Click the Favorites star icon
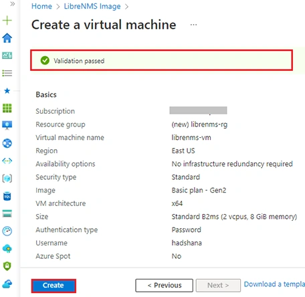The image size is (305, 297). click(7, 91)
